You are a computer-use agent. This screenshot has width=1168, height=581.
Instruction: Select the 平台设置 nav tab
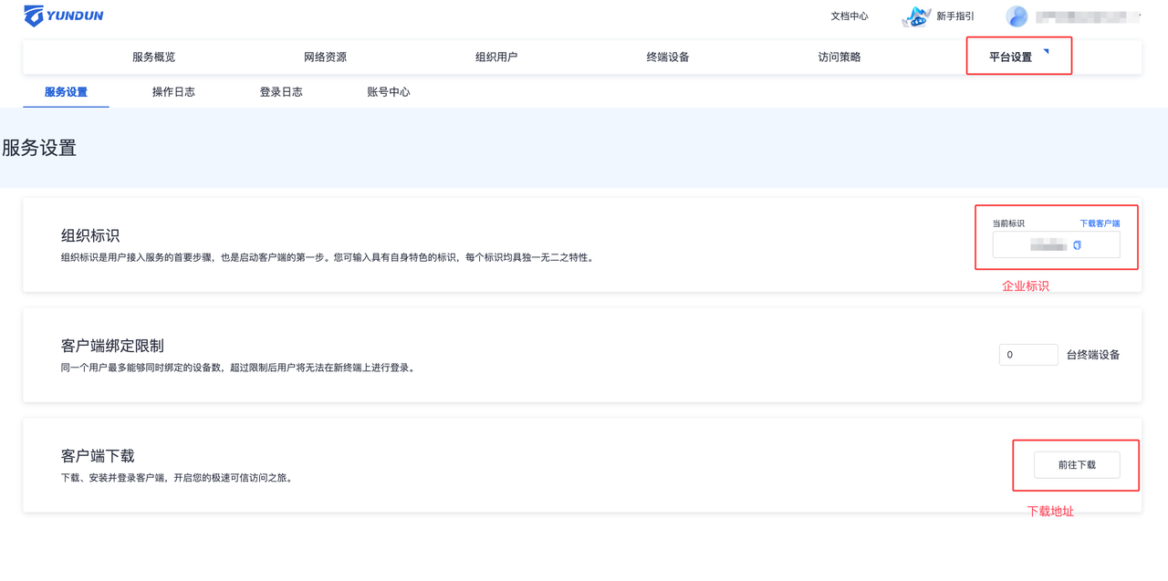click(1010, 57)
